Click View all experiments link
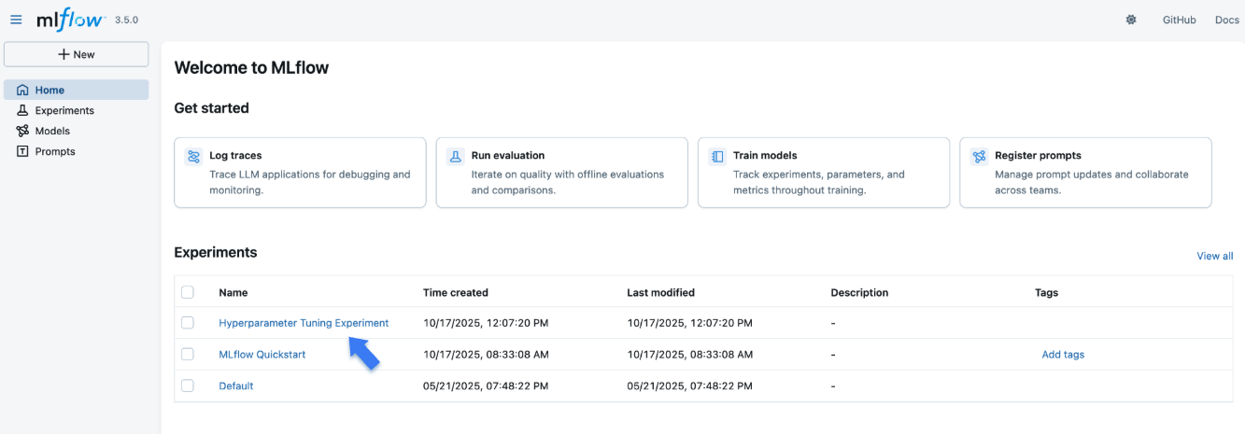Viewport: 1245px width, 434px height. 1215,256
